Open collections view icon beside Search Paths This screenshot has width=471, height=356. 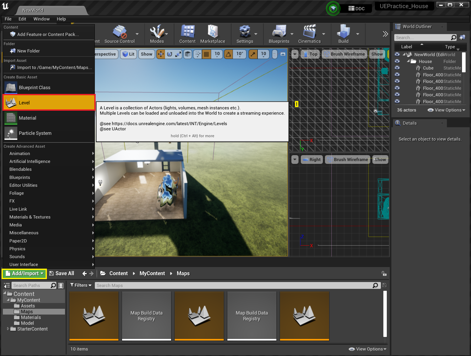point(61,285)
